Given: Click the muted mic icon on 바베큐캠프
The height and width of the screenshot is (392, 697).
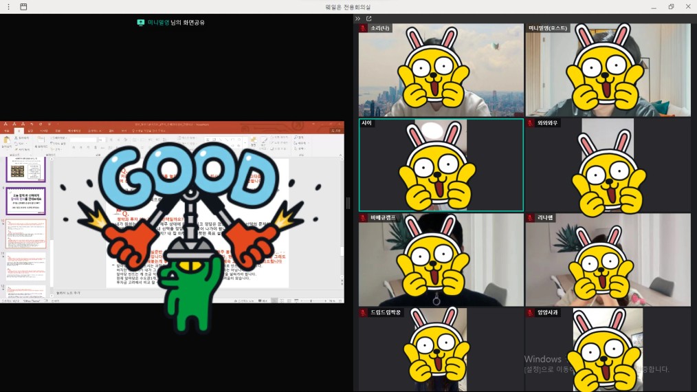Looking at the screenshot, I should [363, 217].
